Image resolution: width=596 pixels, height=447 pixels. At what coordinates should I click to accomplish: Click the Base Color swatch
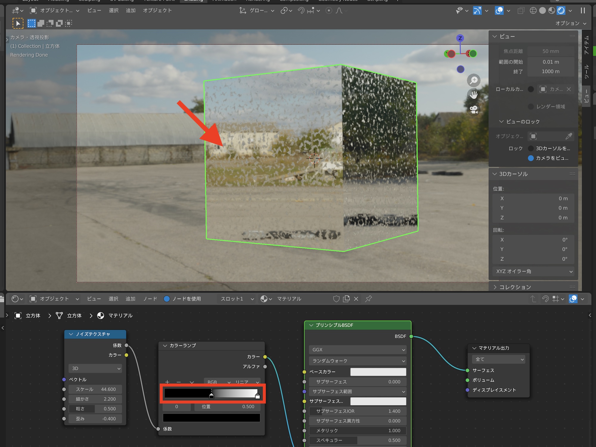pyautogui.click(x=378, y=372)
